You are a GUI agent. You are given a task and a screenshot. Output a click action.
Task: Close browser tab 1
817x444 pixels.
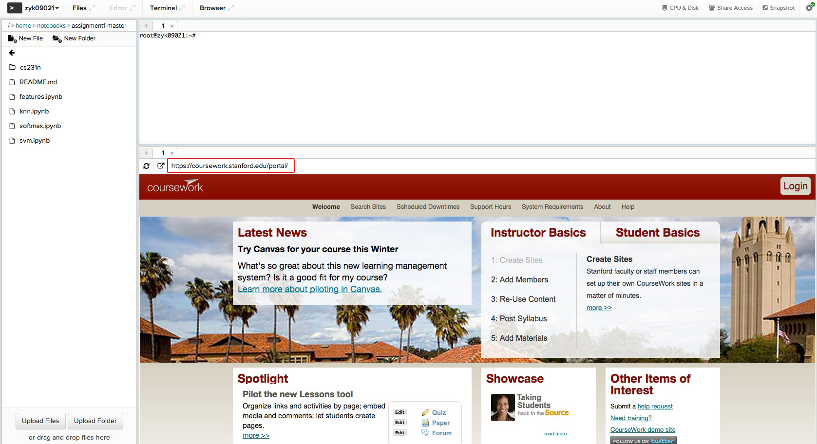tap(172, 153)
